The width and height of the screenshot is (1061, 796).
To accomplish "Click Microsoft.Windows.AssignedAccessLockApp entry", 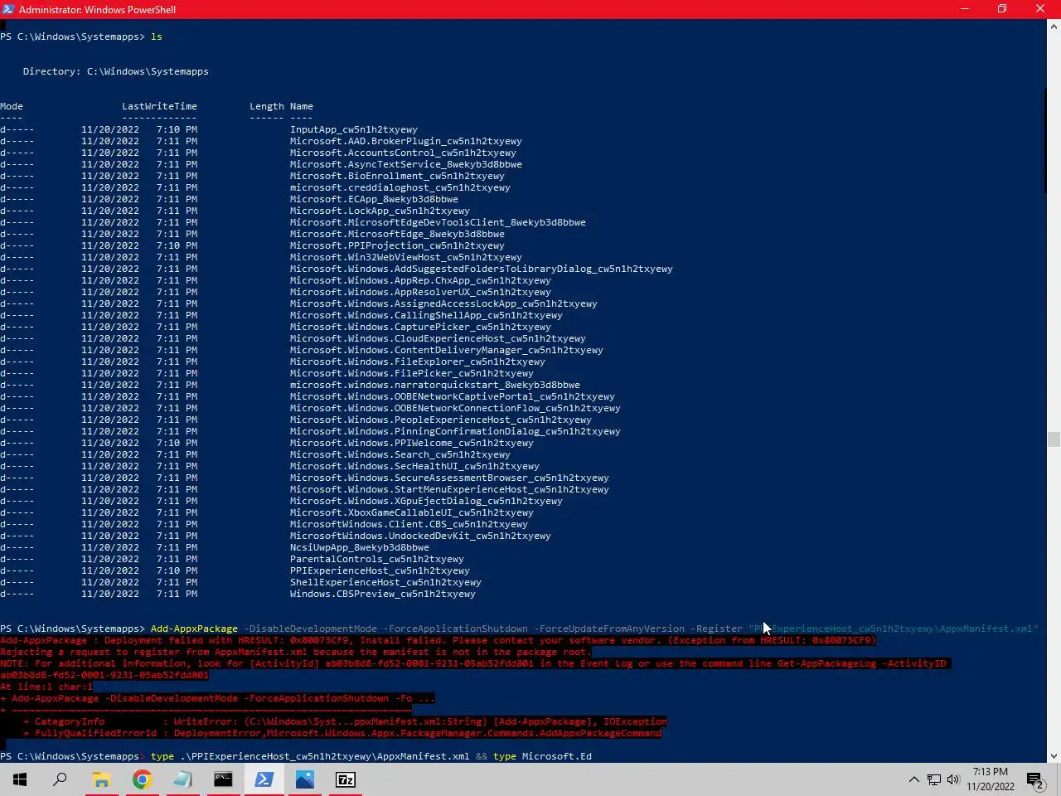I will pyautogui.click(x=443, y=303).
